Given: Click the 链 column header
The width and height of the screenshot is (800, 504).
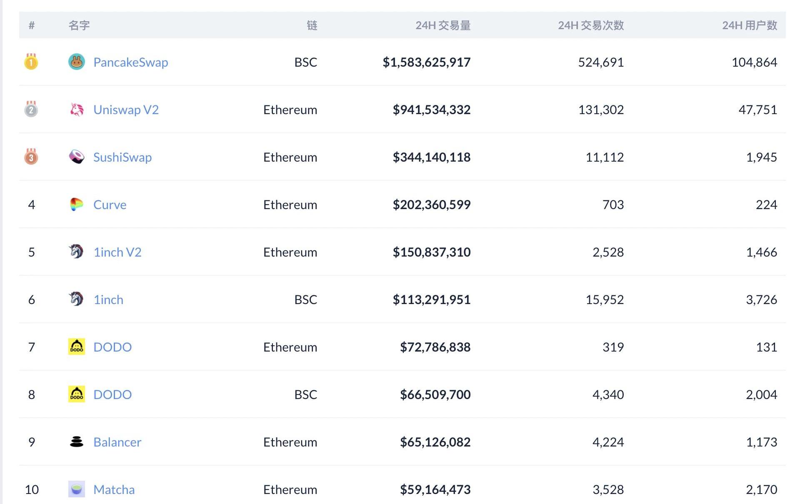Looking at the screenshot, I should [x=312, y=25].
